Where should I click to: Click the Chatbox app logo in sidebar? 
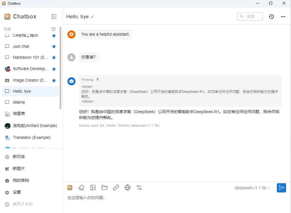coord(7,16)
